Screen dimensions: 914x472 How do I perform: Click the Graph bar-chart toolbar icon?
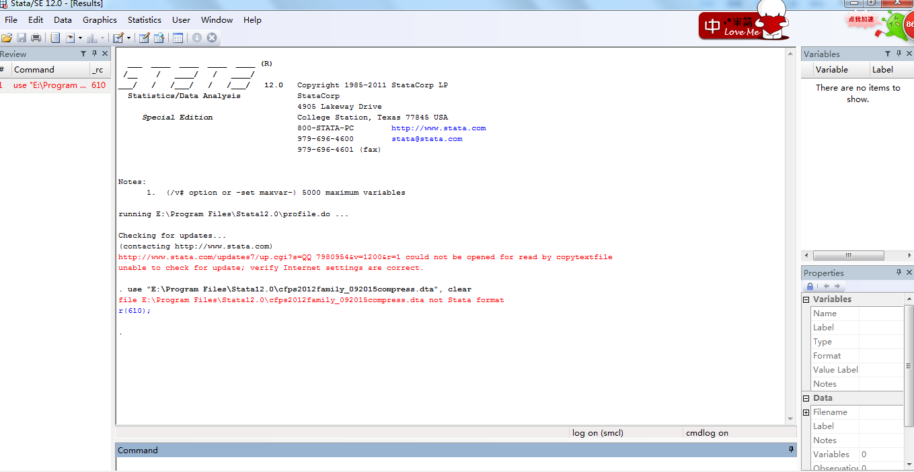coord(92,38)
